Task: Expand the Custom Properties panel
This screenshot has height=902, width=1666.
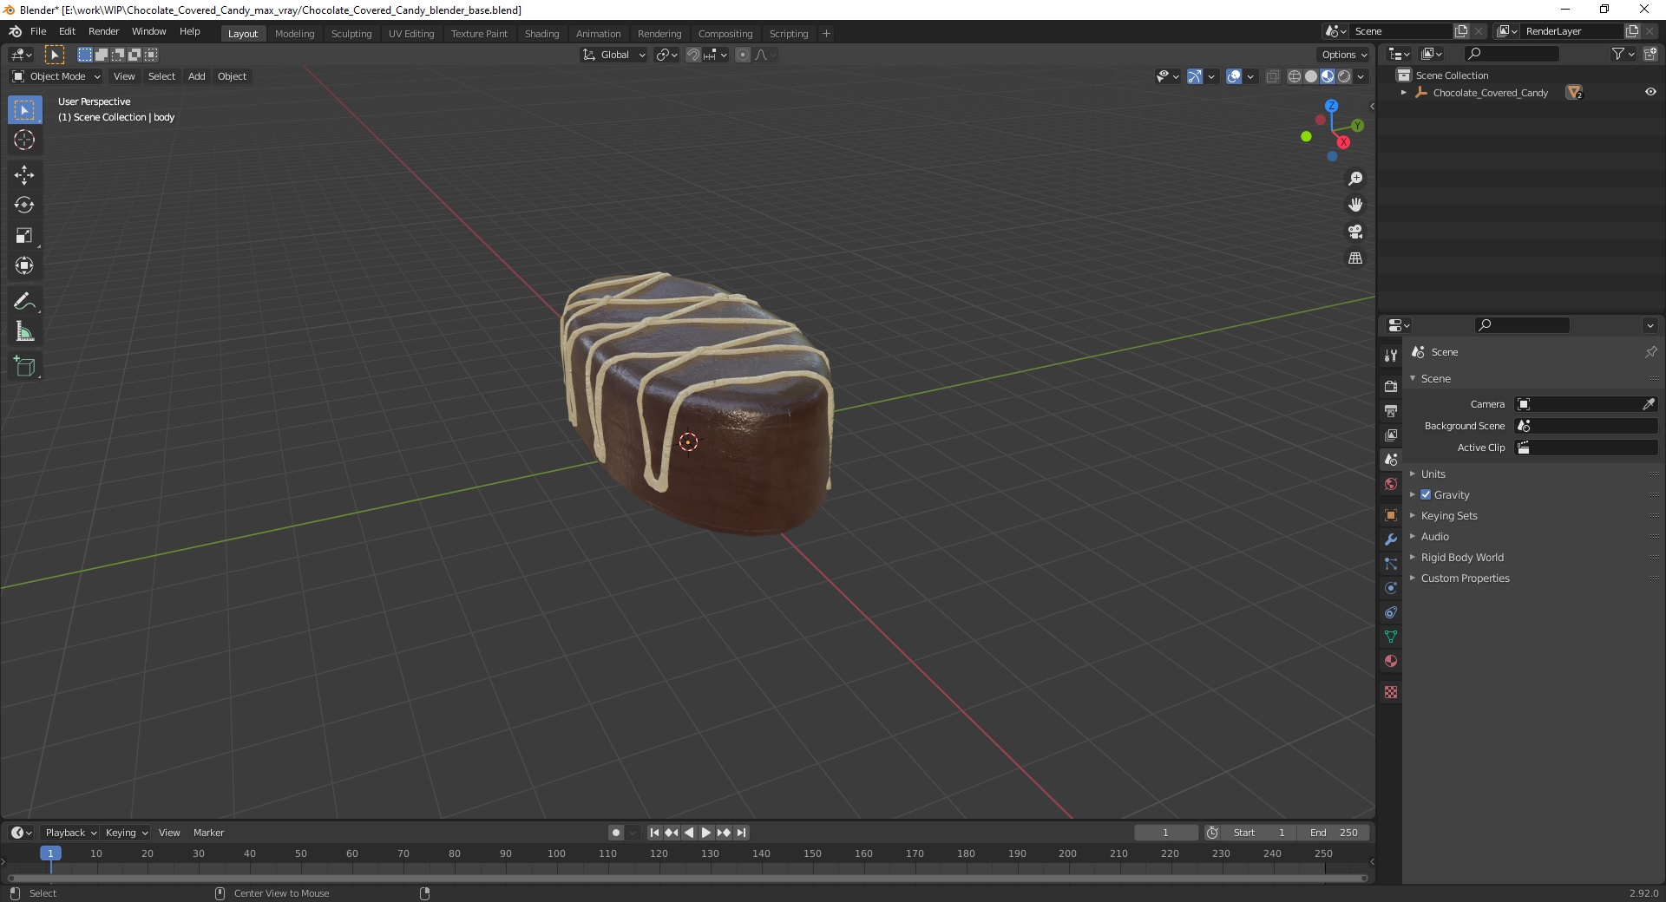Action: pyautogui.click(x=1465, y=578)
